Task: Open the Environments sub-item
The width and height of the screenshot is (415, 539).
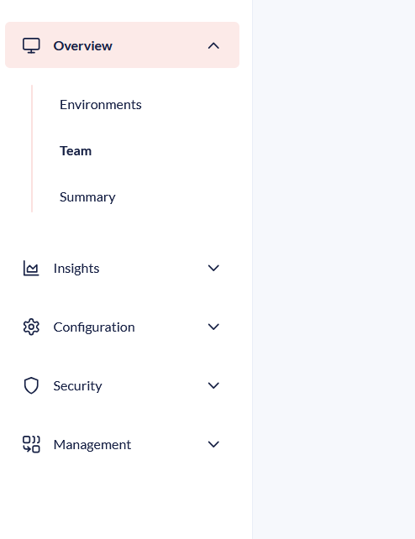Action: coord(101,104)
